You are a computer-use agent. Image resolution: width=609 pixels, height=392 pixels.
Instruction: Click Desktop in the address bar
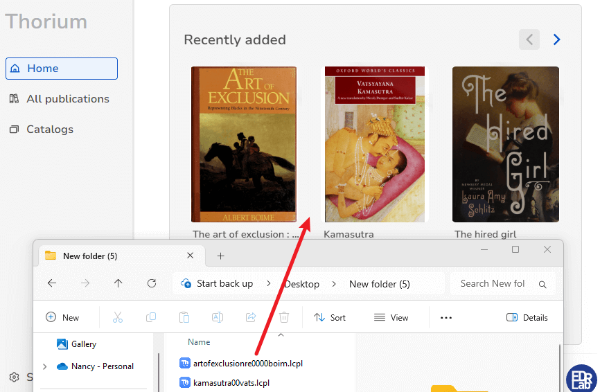coord(302,284)
